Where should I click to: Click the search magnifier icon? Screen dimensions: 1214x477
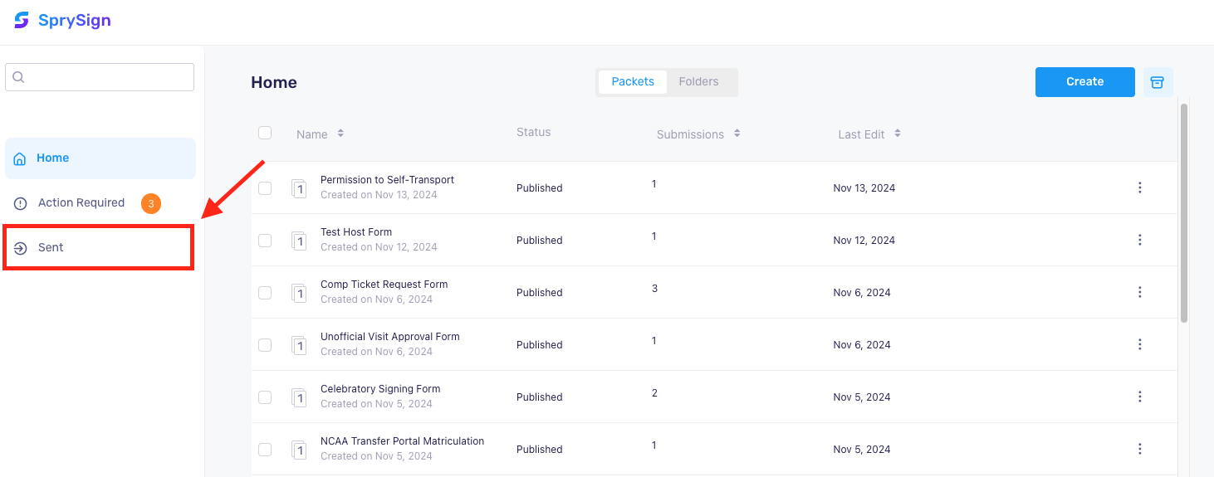click(x=18, y=77)
